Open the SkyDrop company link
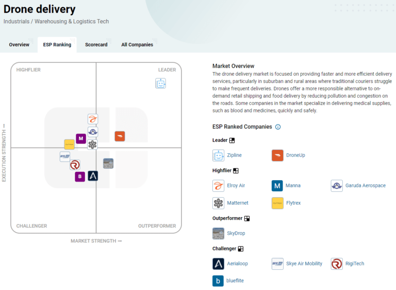This screenshot has width=396, height=290. pyautogui.click(x=236, y=233)
